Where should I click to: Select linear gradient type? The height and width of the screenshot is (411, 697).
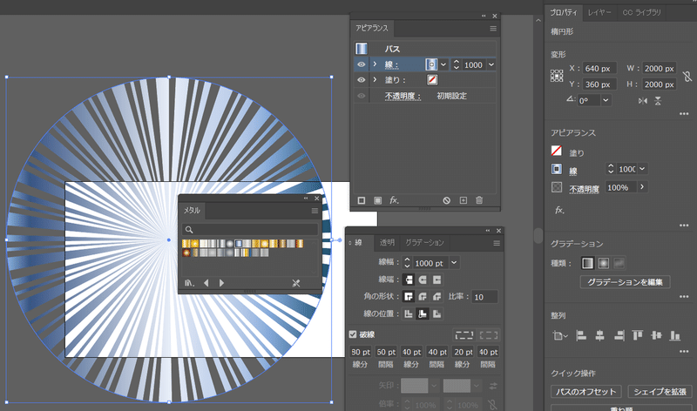tap(587, 264)
